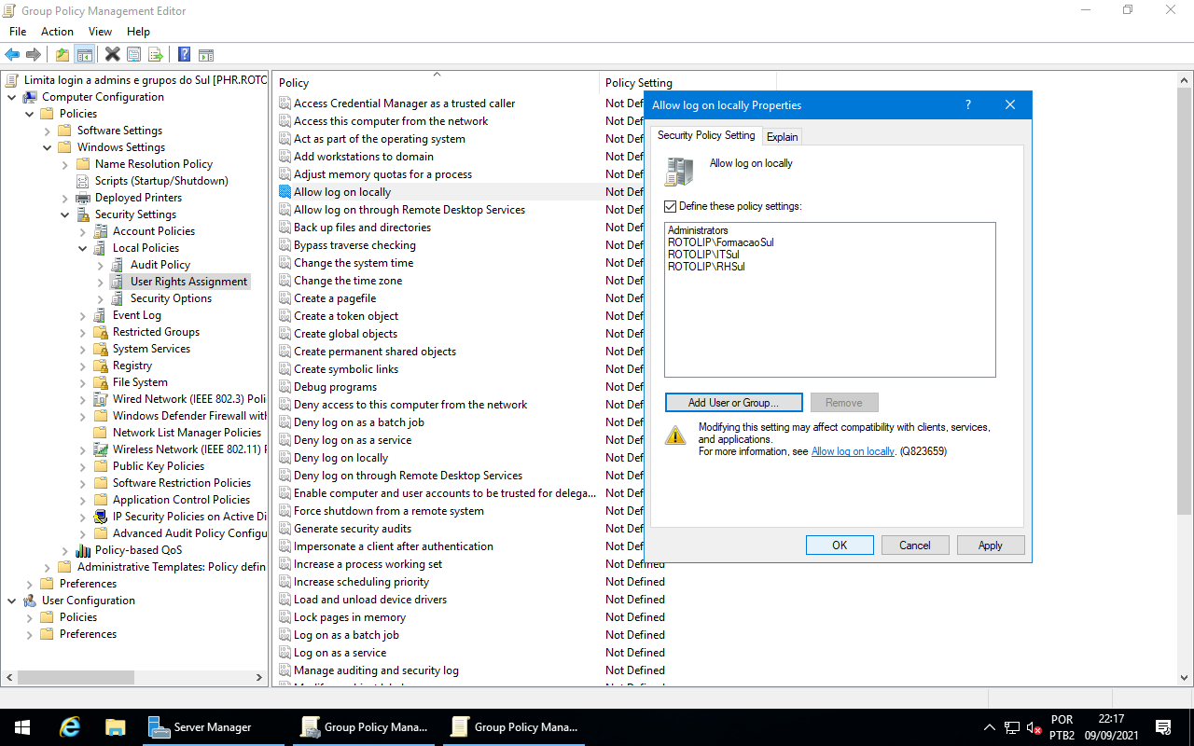Click the dialog's question mark help button

tap(967, 105)
